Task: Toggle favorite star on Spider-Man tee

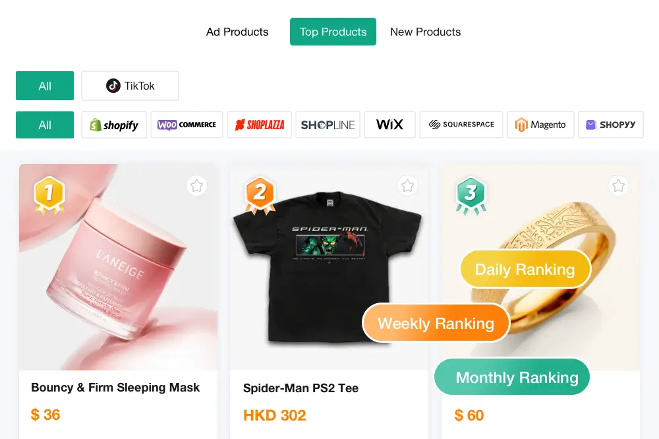Action: (407, 186)
